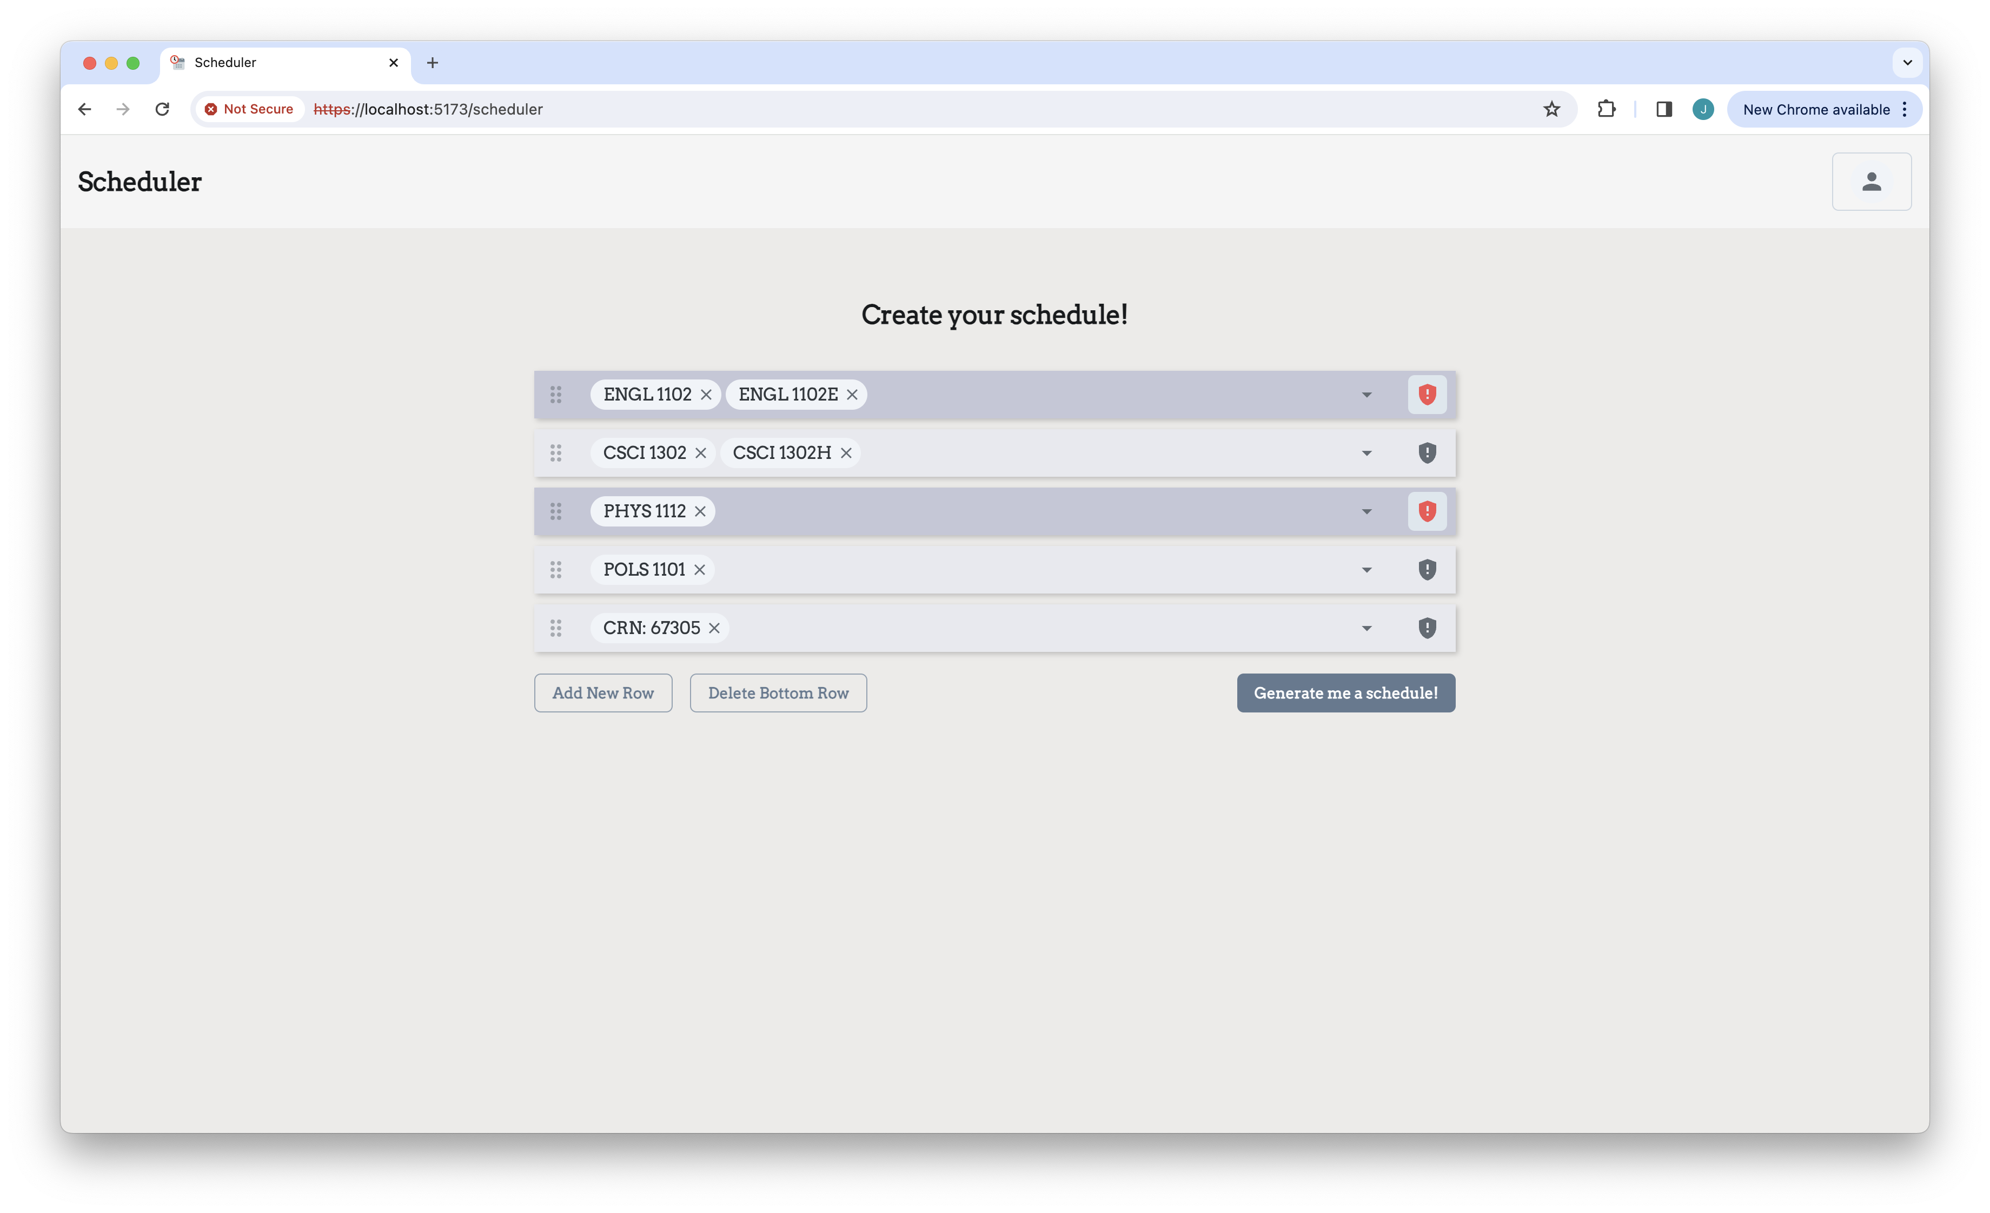Click the Add New Row button
Screen dimensions: 1990x1213
coord(602,693)
